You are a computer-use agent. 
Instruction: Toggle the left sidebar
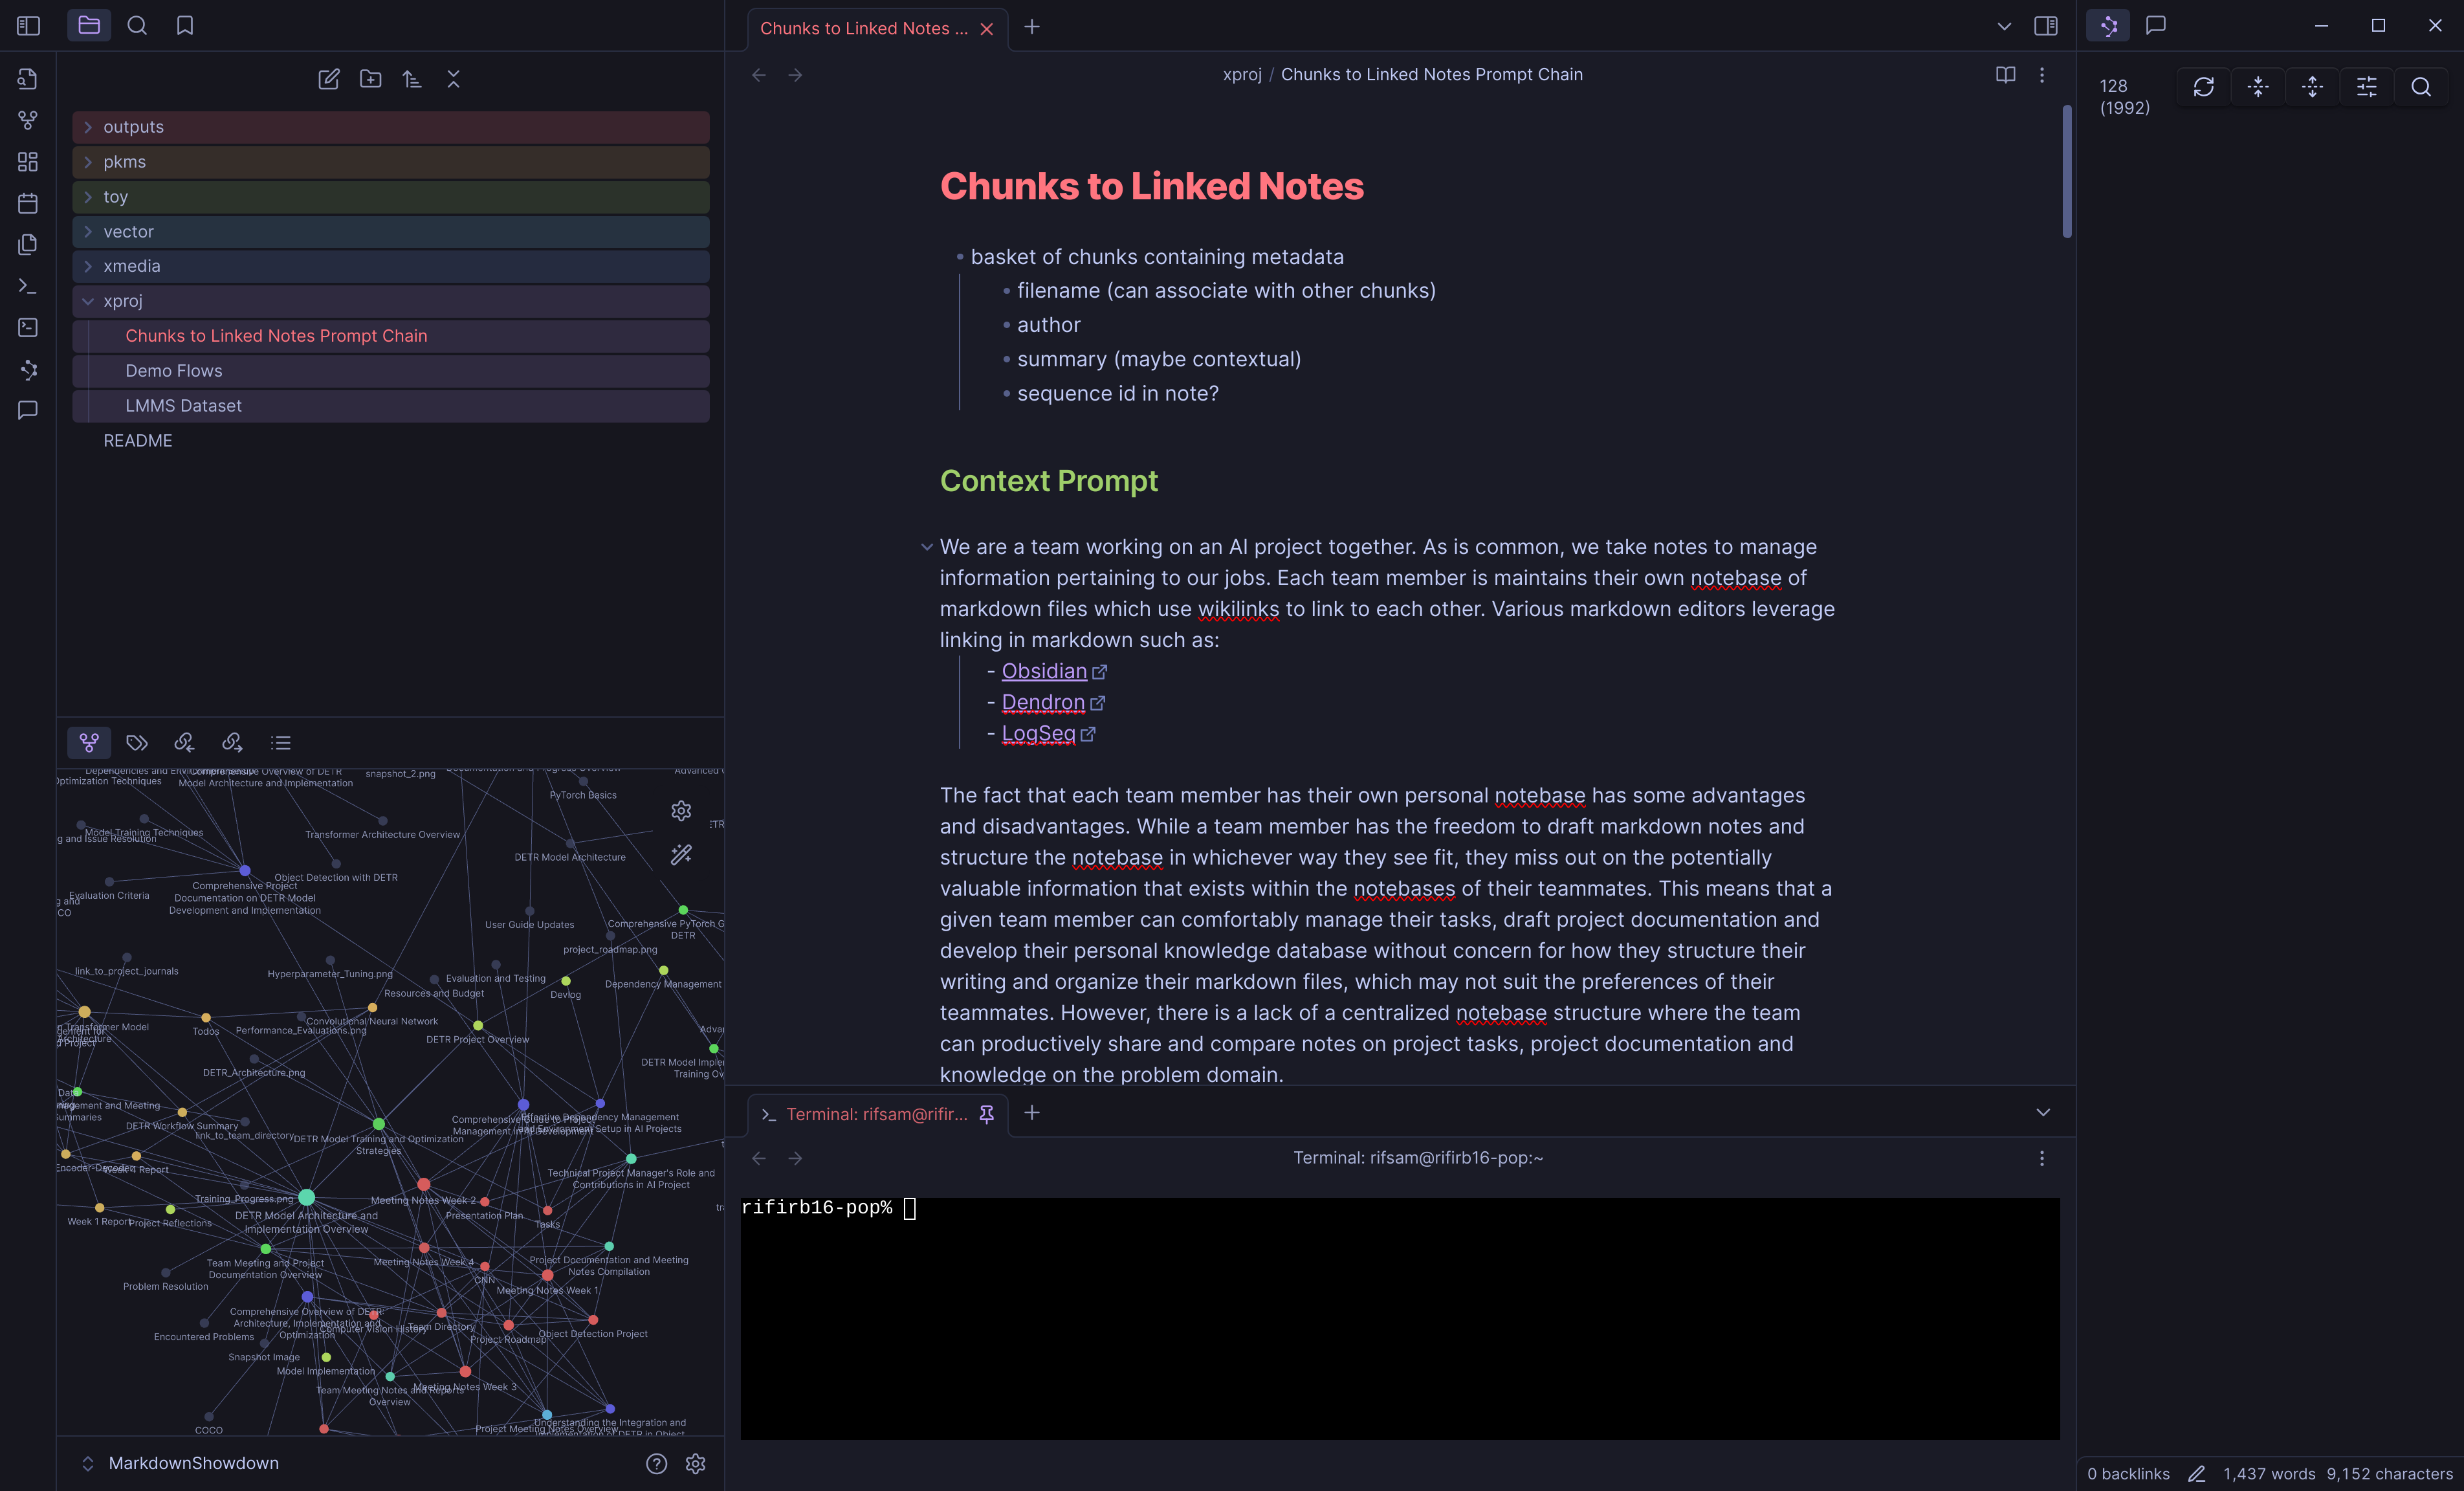tap(28, 26)
